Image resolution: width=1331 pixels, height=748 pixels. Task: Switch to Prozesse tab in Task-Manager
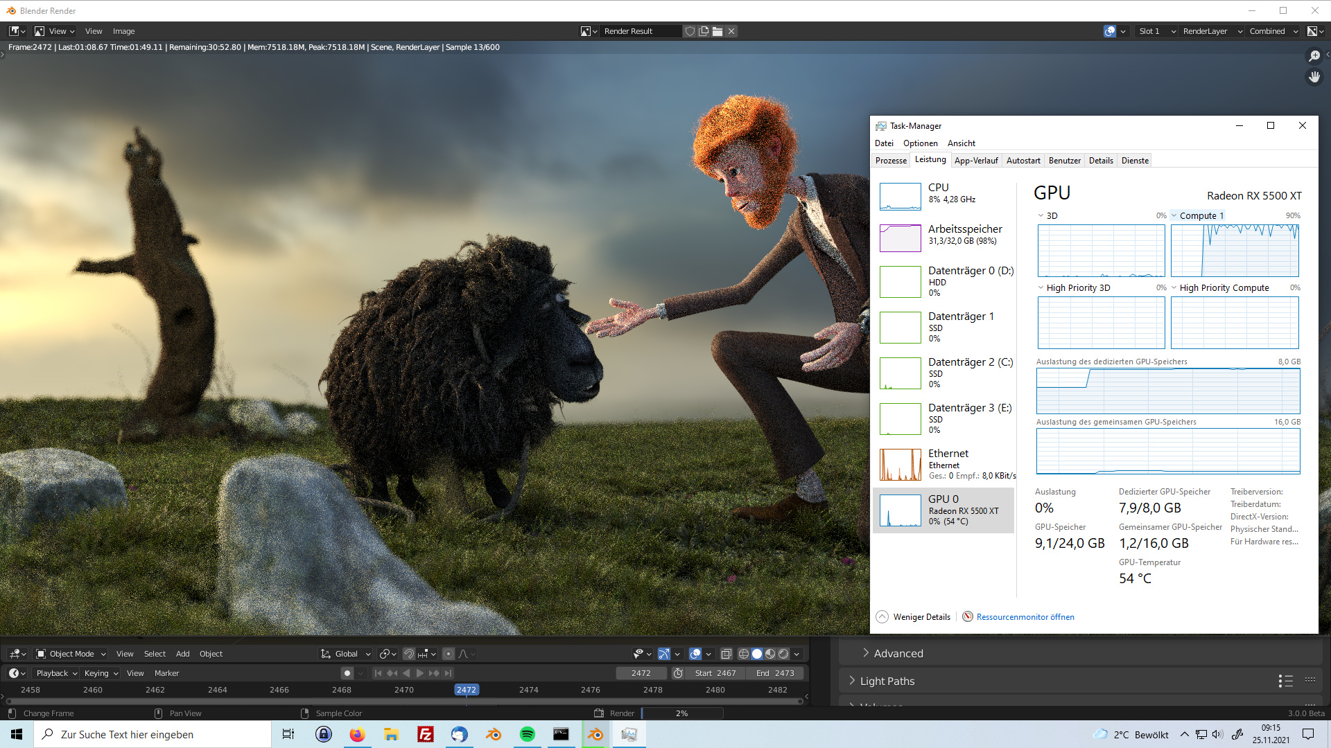click(891, 161)
